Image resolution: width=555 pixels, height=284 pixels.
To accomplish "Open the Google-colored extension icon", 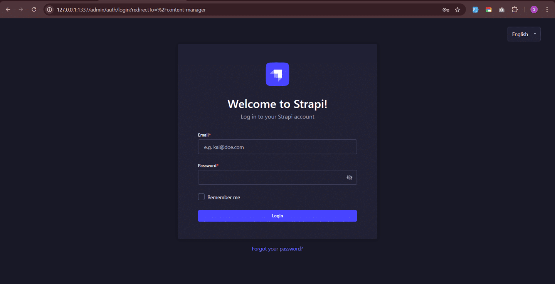I will click(x=488, y=10).
